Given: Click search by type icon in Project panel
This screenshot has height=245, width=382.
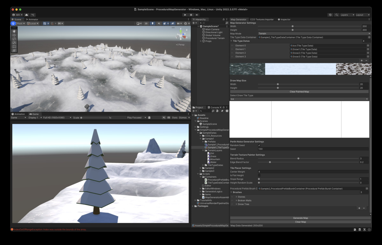Looking at the screenshot, I should 217,111.
